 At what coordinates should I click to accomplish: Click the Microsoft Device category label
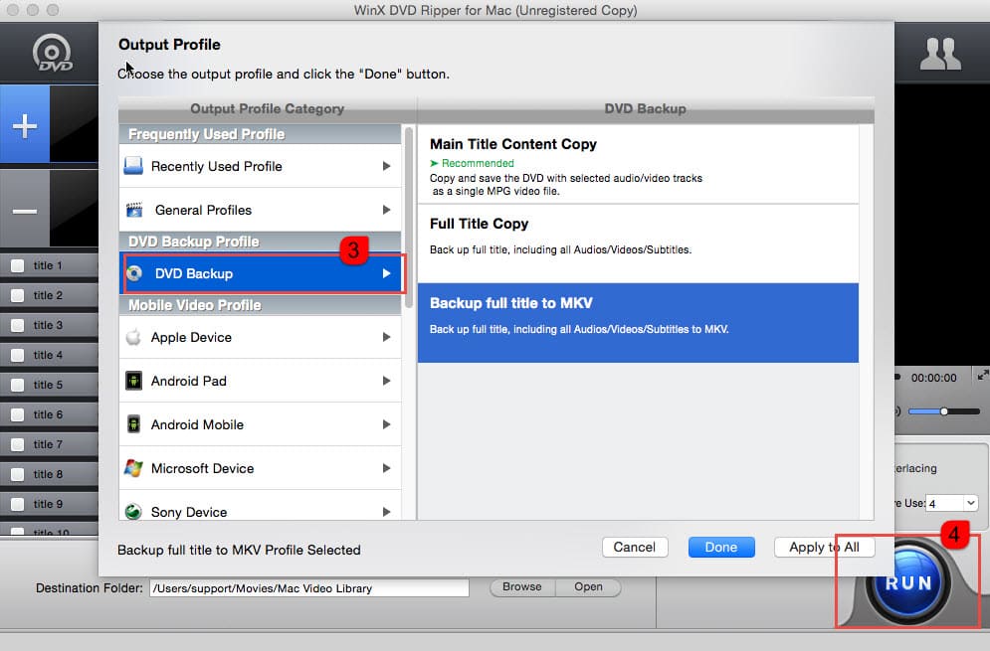tap(202, 468)
